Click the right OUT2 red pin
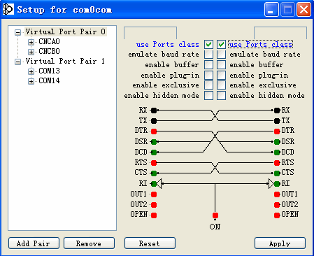Image resolution: width=314 pixels, height=256 pixels. tap(277, 205)
